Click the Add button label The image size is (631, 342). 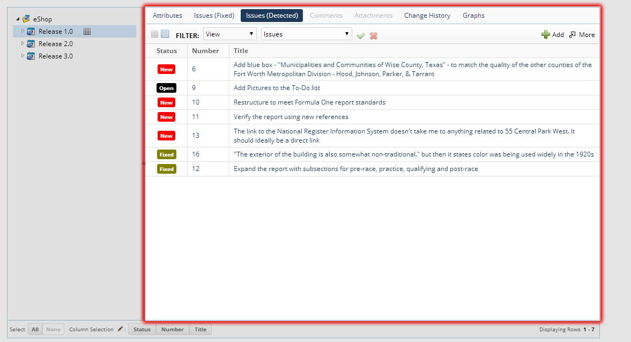[x=558, y=35]
